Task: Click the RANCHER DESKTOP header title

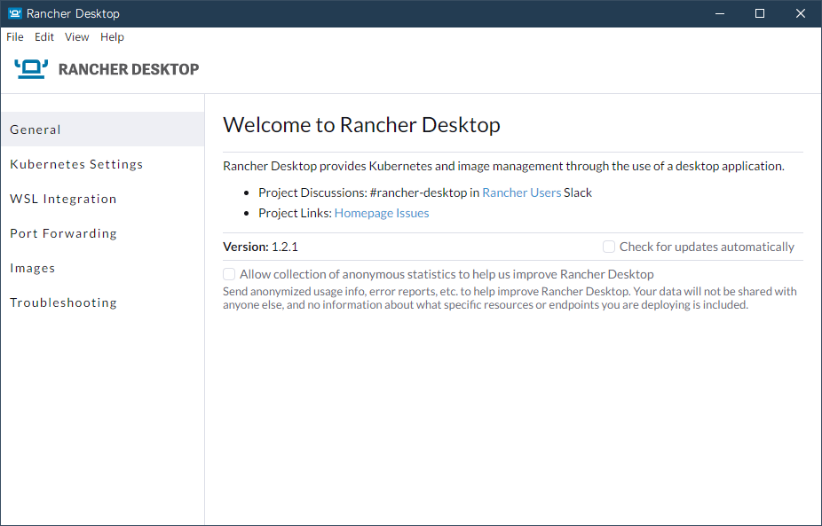Action: [x=129, y=69]
